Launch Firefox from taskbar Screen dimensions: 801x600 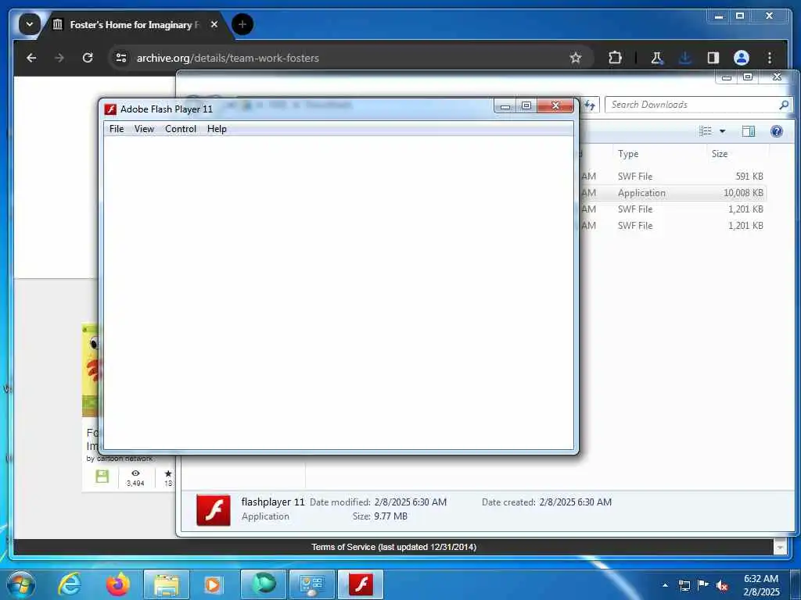[117, 584]
